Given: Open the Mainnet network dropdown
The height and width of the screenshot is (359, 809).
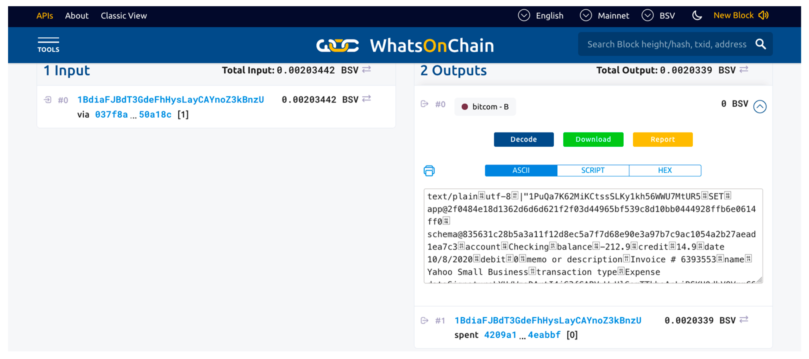Looking at the screenshot, I should 604,15.
